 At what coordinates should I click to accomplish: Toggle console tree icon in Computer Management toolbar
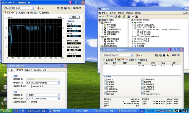coord(112,16)
